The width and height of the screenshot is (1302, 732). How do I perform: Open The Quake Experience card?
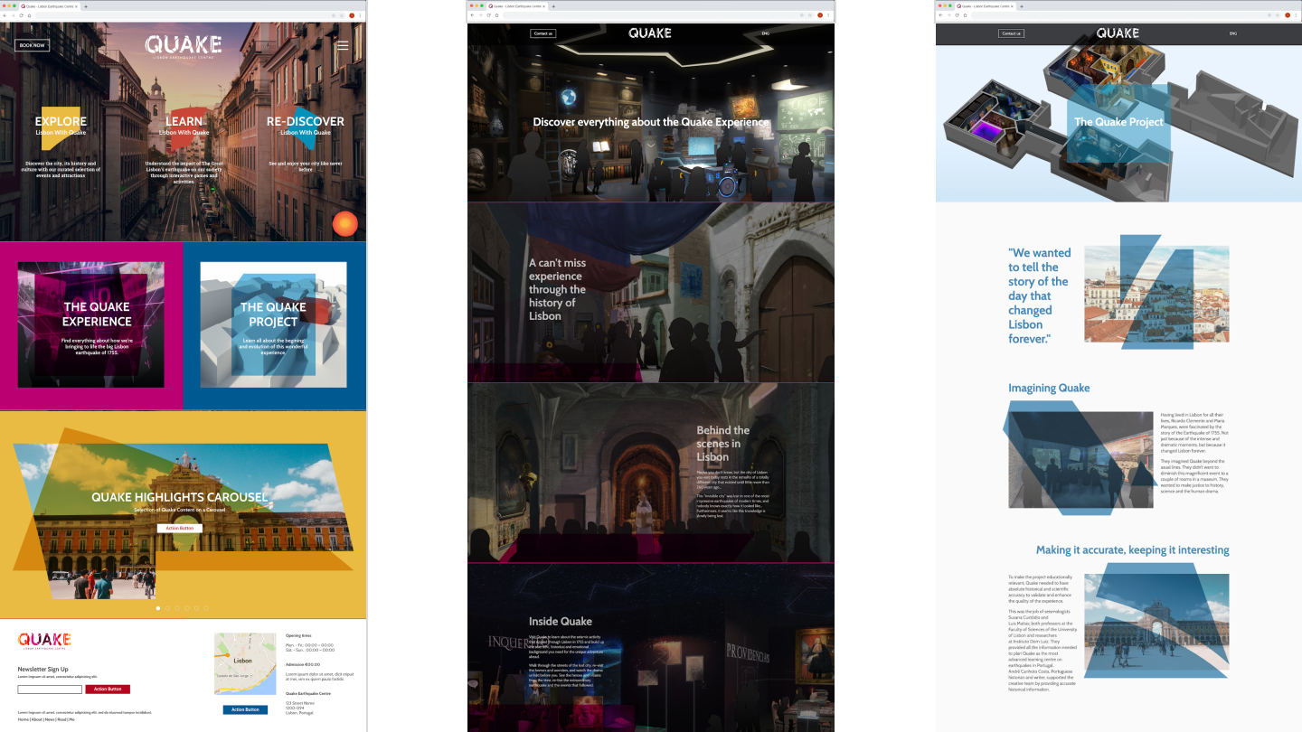90,324
